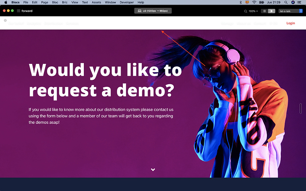Click the gear icon above the navbar

coord(5,20)
